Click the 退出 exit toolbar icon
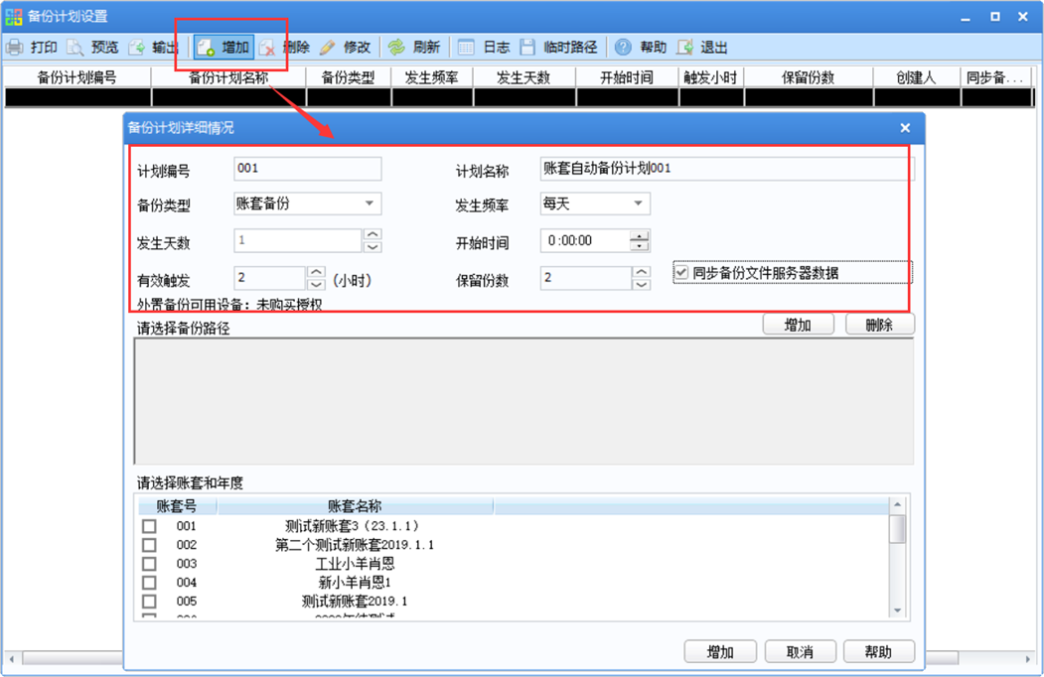Viewport: 1044px width, 677px height. 684,48
